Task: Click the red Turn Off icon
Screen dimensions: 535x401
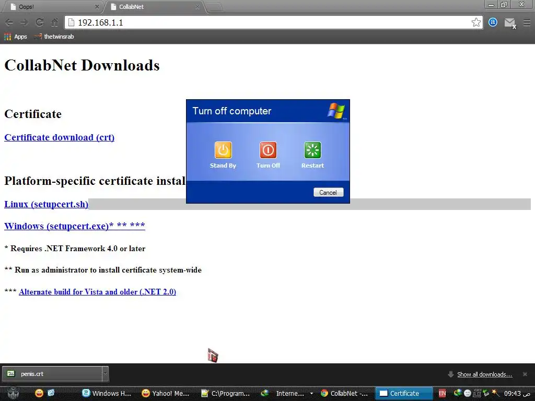Action: coord(268,150)
